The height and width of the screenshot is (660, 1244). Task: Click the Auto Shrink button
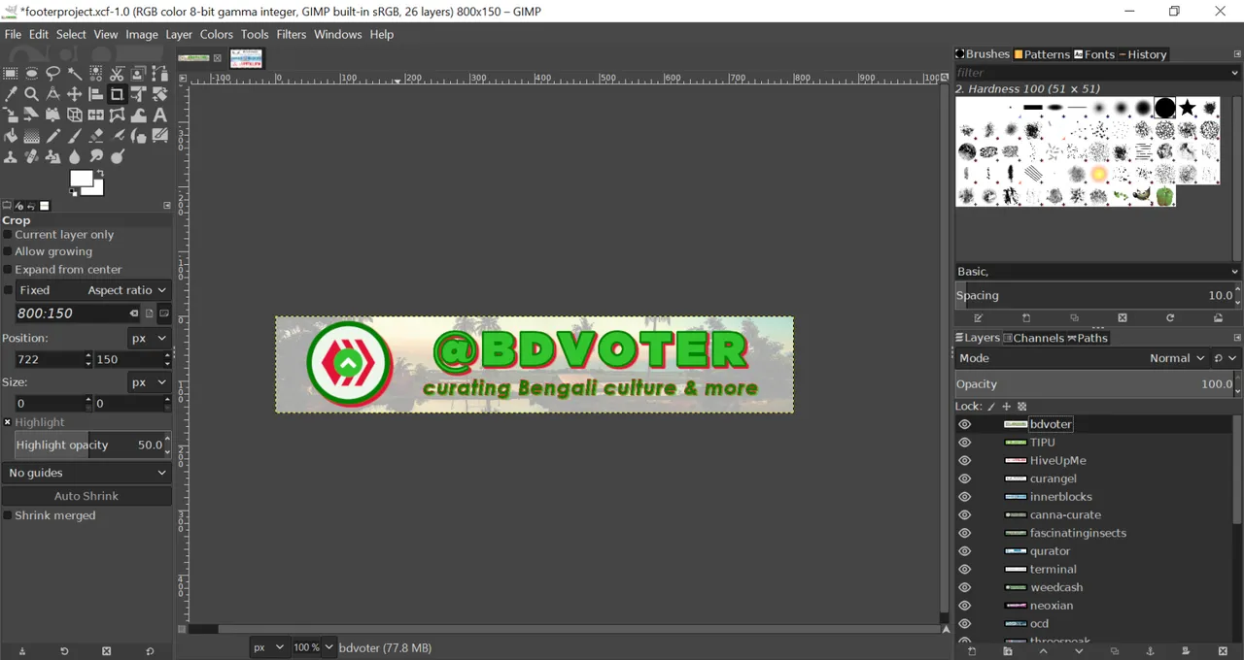86,496
